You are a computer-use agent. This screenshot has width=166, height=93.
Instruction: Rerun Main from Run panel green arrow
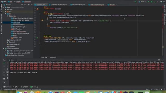click(x=4, y=63)
